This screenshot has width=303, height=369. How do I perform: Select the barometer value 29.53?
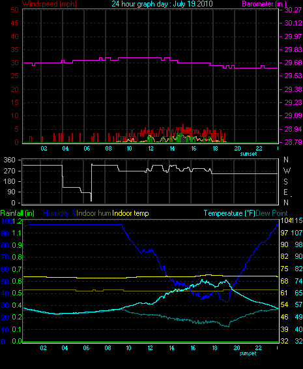tap(293, 76)
